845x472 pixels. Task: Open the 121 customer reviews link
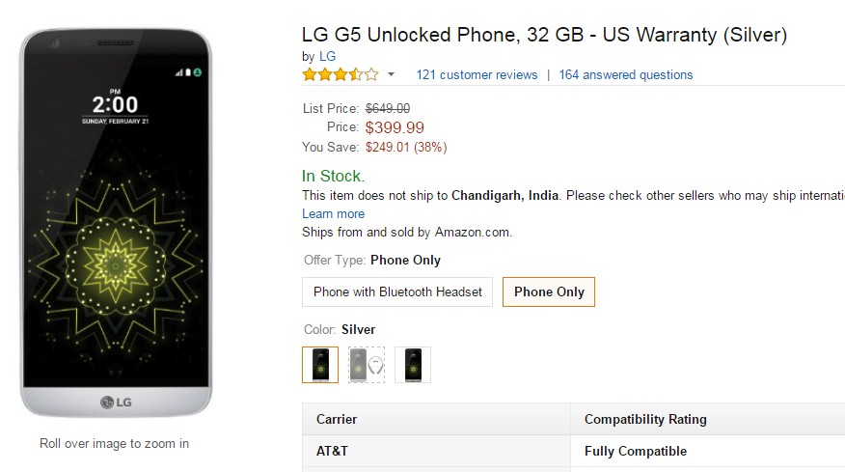click(477, 74)
